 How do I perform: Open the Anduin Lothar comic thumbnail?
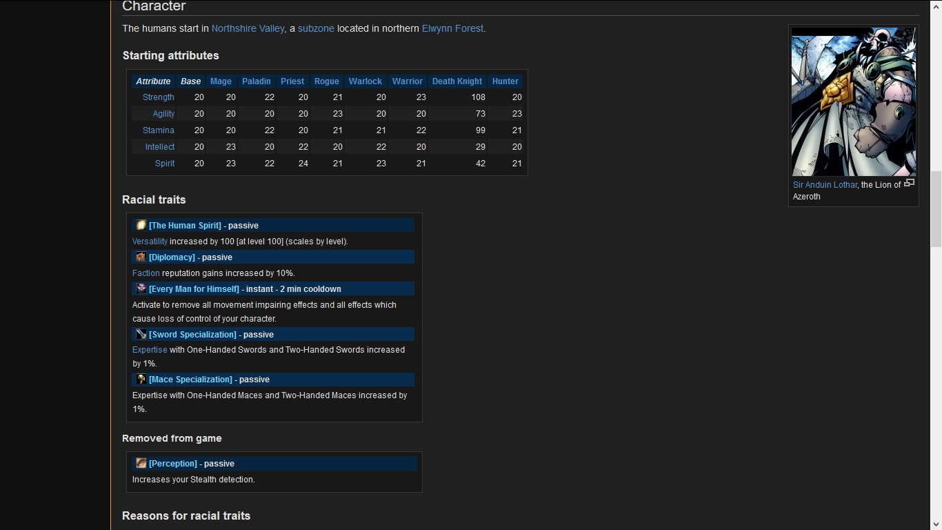(x=854, y=101)
